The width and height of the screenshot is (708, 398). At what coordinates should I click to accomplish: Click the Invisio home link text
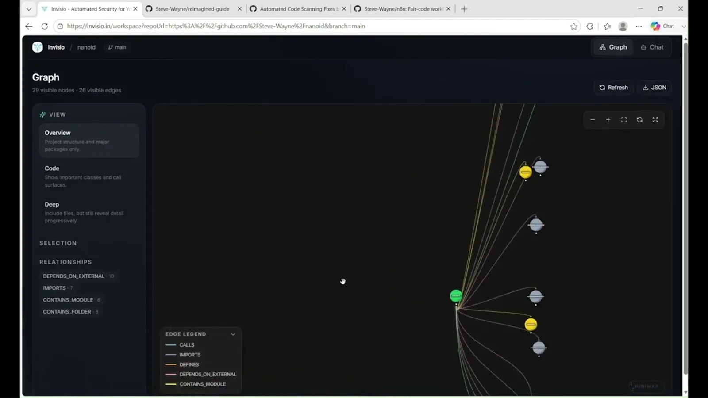pyautogui.click(x=56, y=47)
